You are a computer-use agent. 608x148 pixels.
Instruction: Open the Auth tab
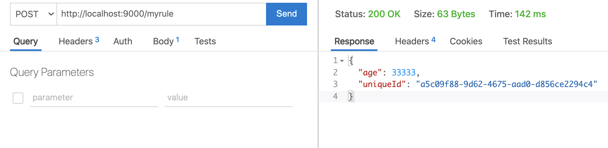coord(123,41)
